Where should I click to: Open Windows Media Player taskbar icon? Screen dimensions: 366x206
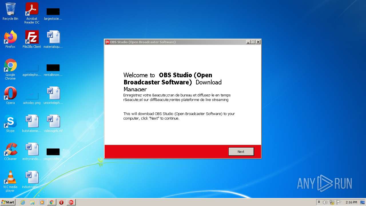42,202
